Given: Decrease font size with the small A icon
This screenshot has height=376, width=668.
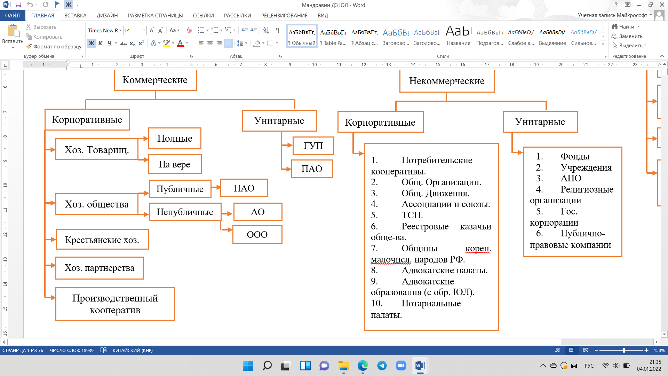Looking at the screenshot, I should pyautogui.click(x=160, y=31).
